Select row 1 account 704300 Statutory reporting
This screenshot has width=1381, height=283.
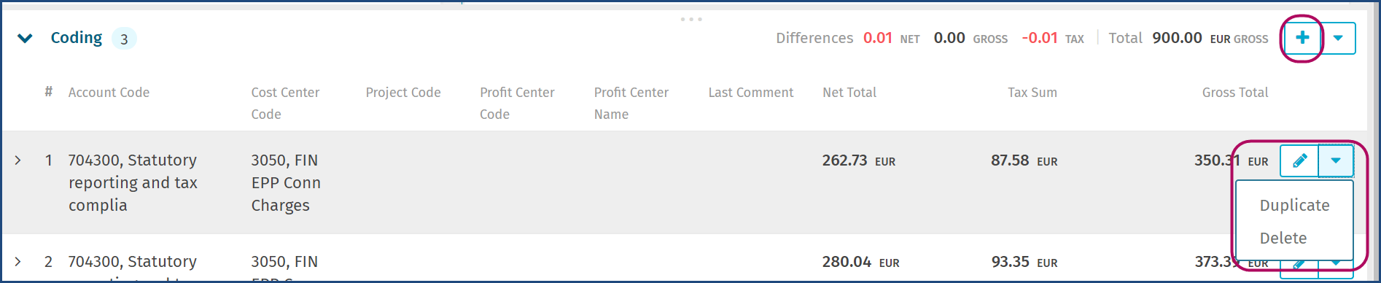click(133, 182)
